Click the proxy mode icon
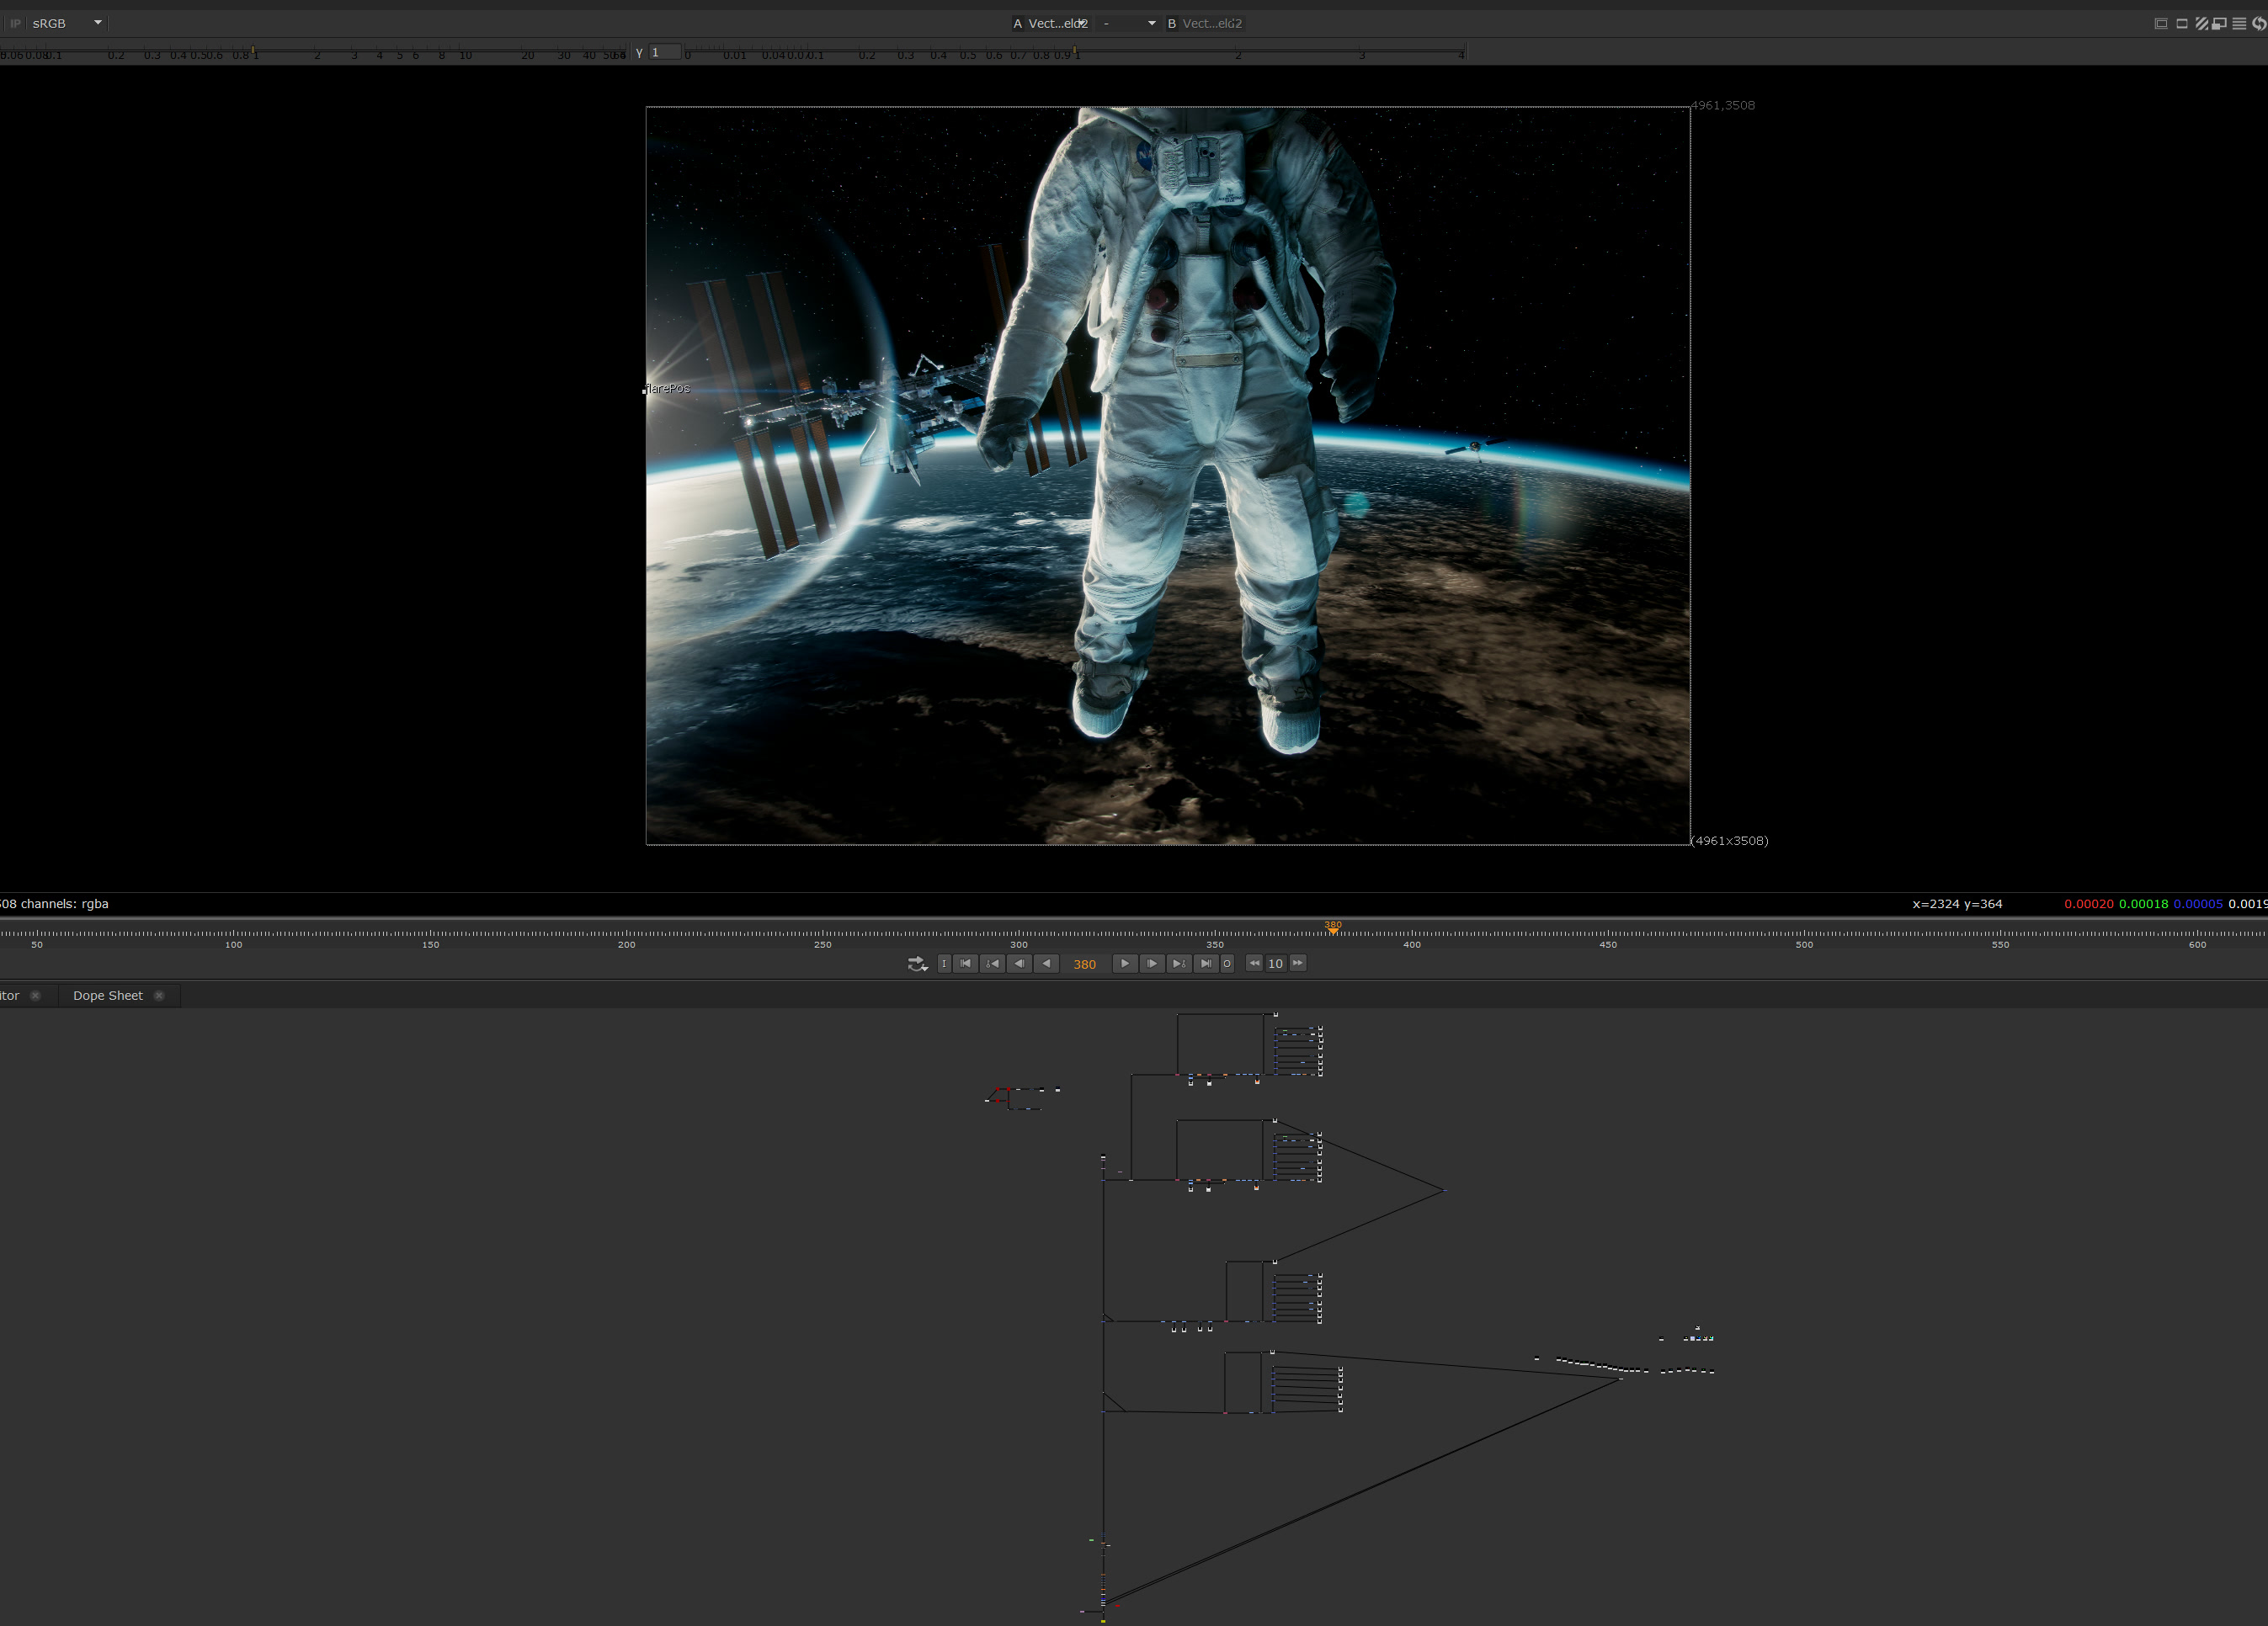2268x1626 pixels. pyautogui.click(x=2219, y=23)
